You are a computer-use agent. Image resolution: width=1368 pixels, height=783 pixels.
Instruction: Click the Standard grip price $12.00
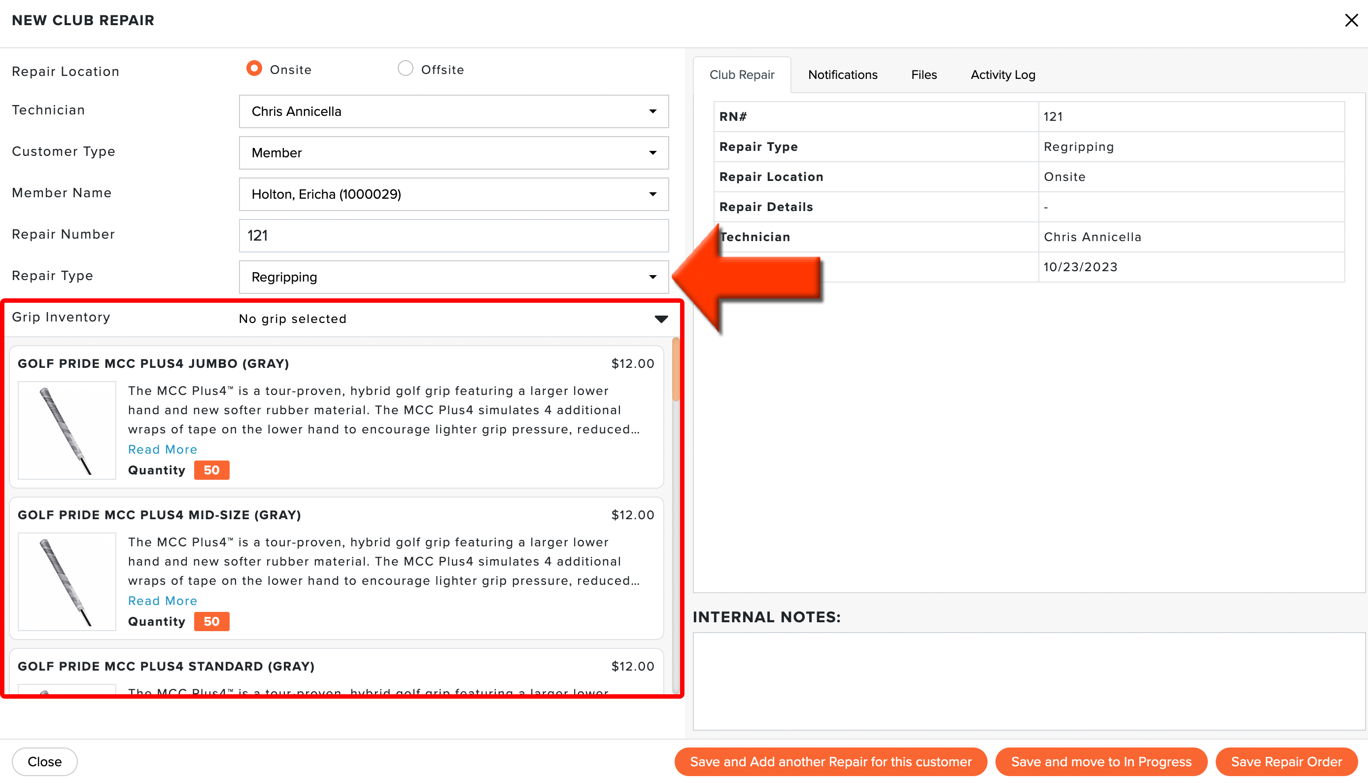[632, 666]
